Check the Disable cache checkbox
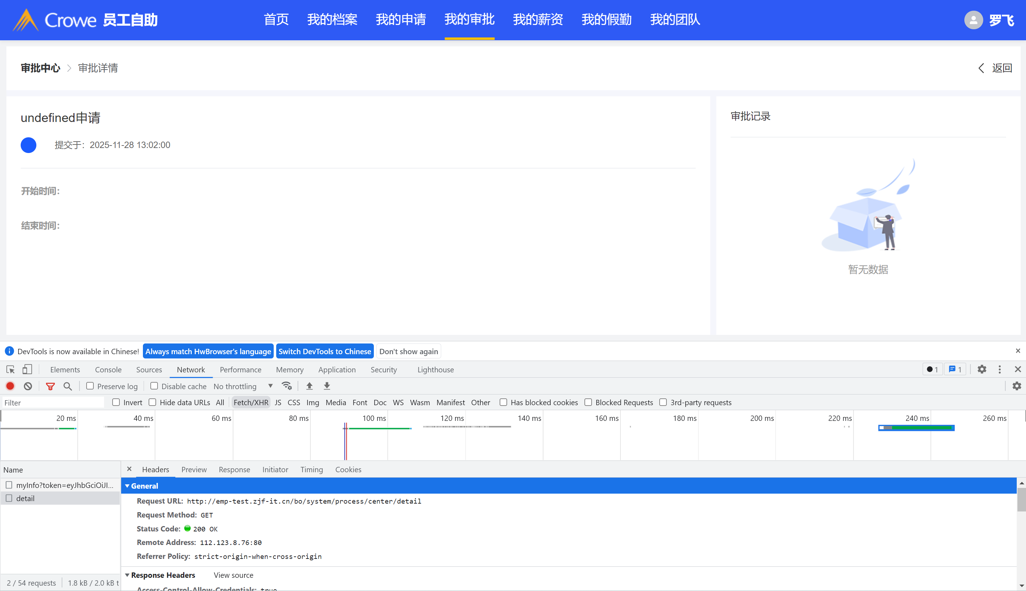The width and height of the screenshot is (1026, 591). pyautogui.click(x=154, y=386)
